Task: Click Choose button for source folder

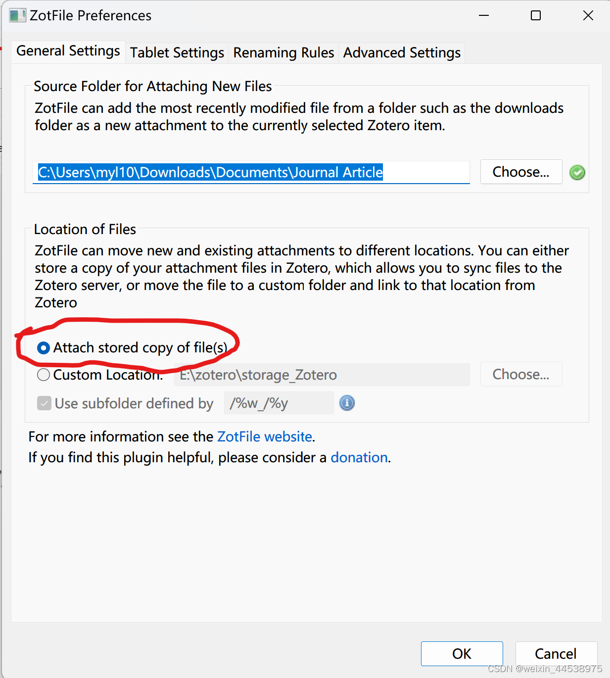Action: point(521,172)
